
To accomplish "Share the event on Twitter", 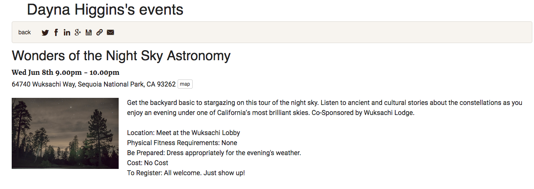I will (45, 33).
